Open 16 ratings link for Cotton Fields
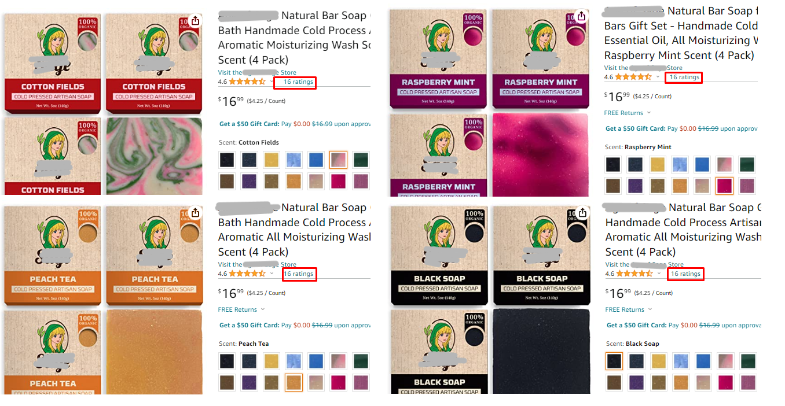The height and width of the screenshot is (406, 785). coord(298,82)
